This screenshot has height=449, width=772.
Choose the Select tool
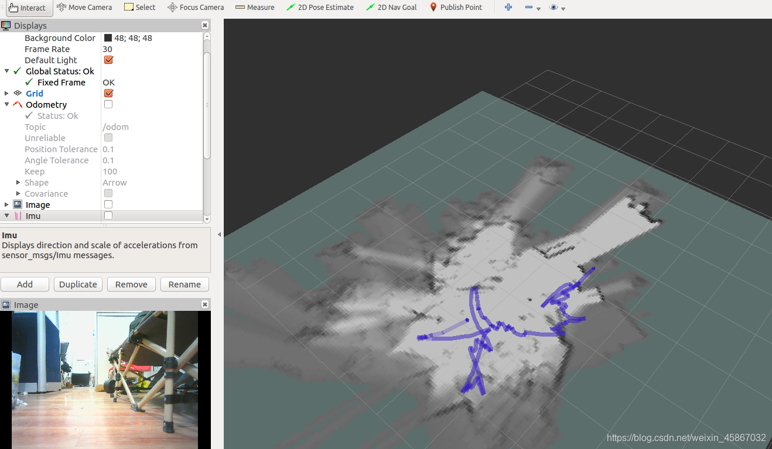click(x=140, y=7)
